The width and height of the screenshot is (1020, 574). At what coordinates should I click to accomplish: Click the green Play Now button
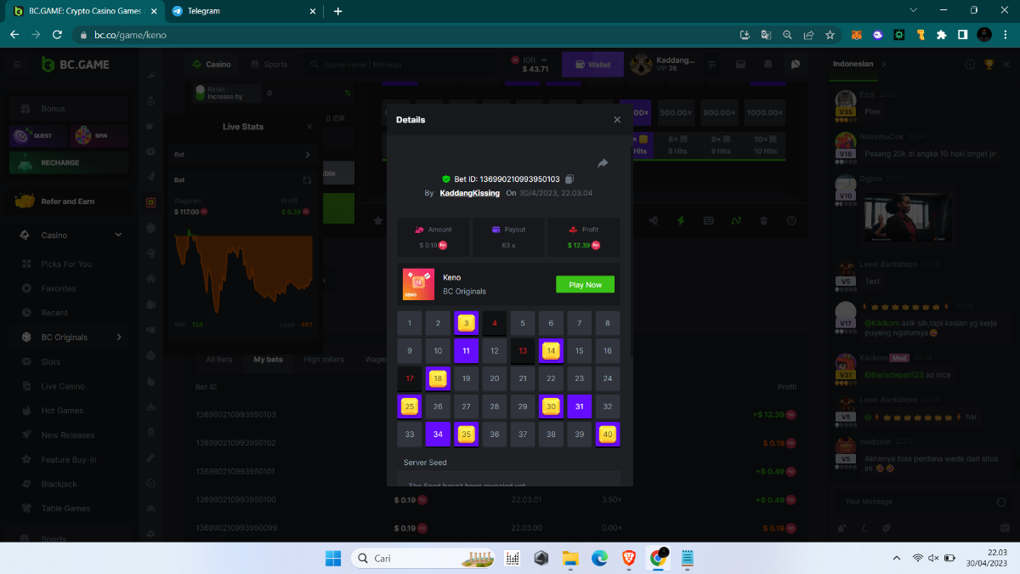click(585, 285)
